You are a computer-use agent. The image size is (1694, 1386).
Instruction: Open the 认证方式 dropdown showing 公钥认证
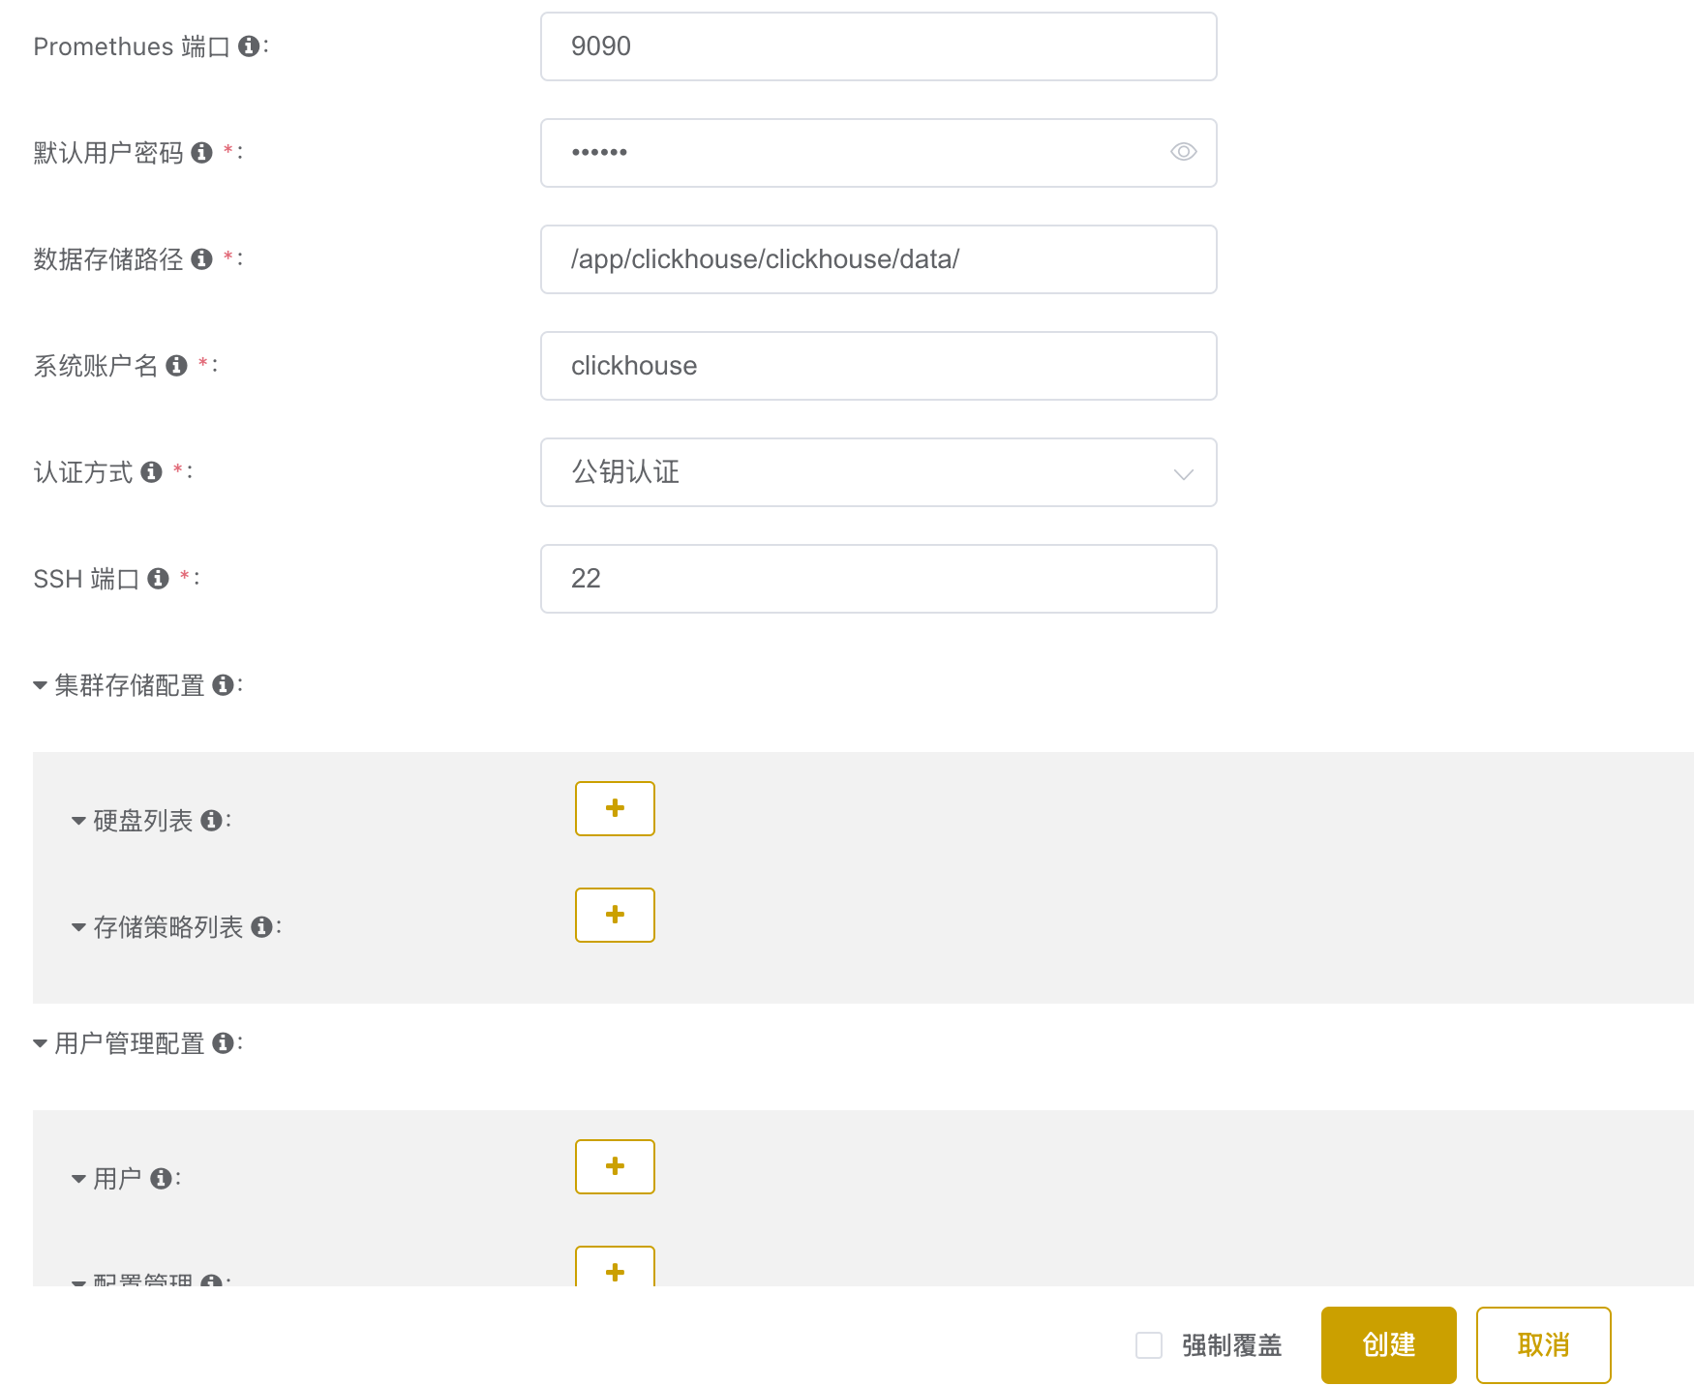point(878,472)
